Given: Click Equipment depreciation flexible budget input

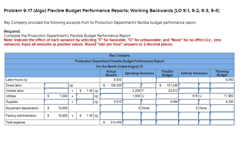Looking at the screenshot, I should point(167,108).
